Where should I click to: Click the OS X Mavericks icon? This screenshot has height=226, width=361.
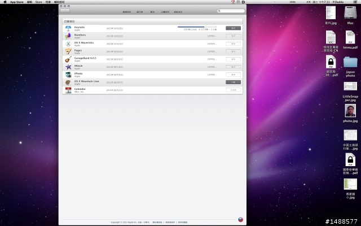click(x=68, y=44)
